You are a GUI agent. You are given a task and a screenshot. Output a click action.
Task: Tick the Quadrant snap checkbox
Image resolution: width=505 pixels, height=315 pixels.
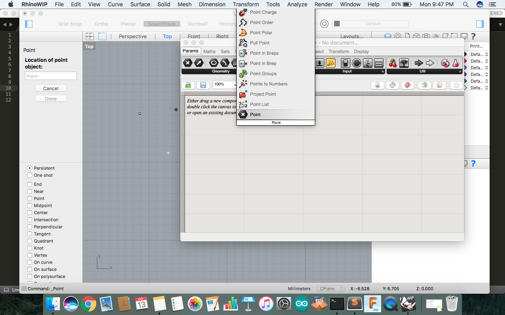click(x=30, y=241)
